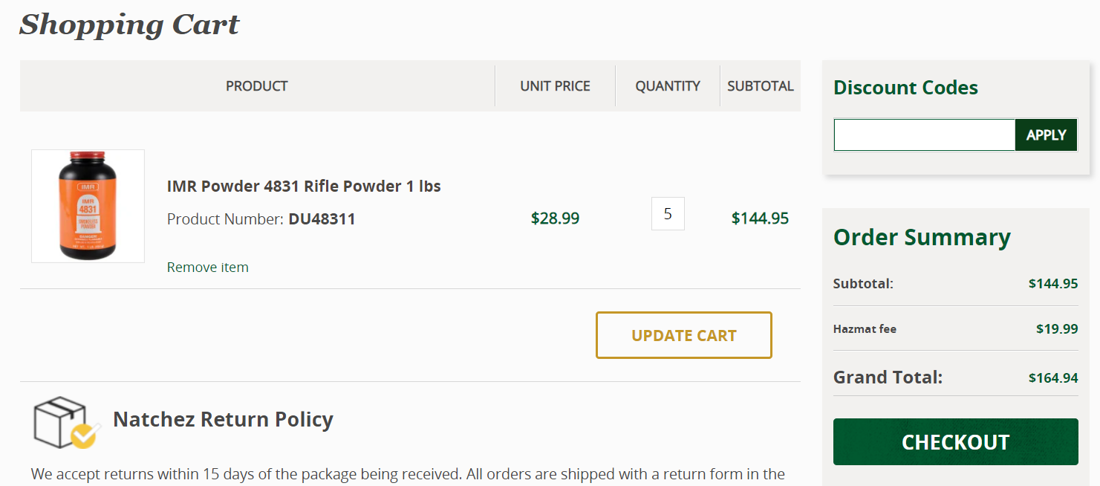Screen dimensions: 1100x486
Task: Click the product number DU48311
Action: click(322, 219)
